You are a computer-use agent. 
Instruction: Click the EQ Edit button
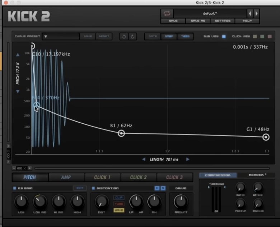coord(80,188)
